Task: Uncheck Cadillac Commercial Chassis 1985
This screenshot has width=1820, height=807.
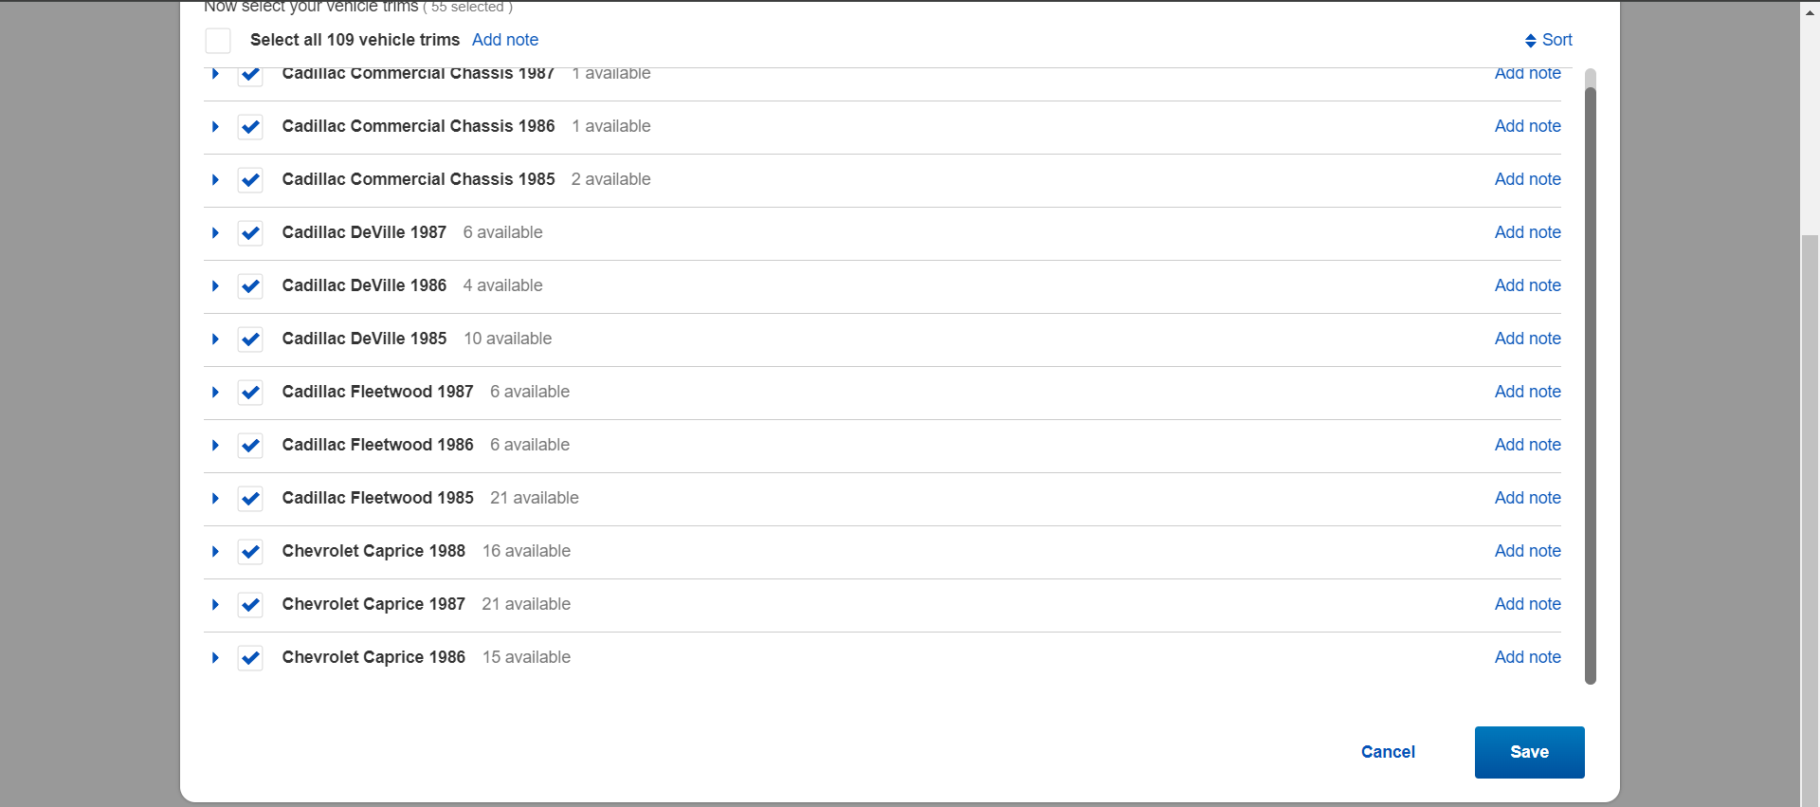Action: [250, 179]
